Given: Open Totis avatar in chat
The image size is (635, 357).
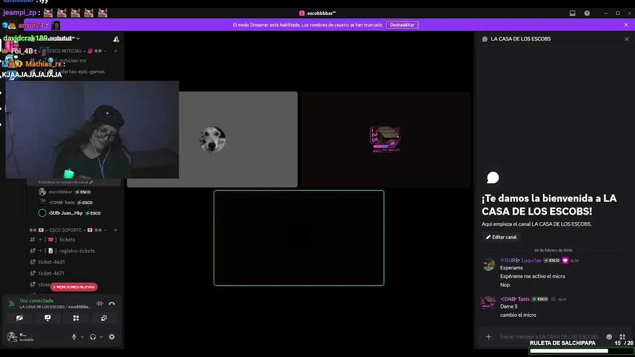Looking at the screenshot, I should click(489, 302).
